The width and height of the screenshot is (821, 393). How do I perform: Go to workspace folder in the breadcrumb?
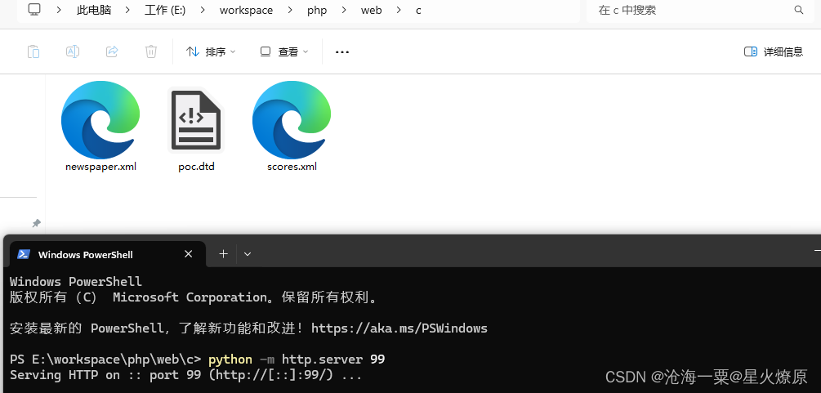coord(246,10)
